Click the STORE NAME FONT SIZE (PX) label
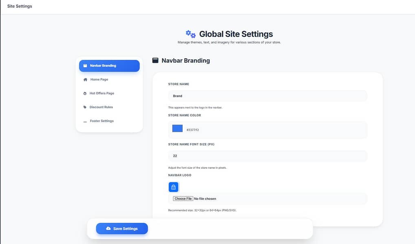 tap(191, 144)
